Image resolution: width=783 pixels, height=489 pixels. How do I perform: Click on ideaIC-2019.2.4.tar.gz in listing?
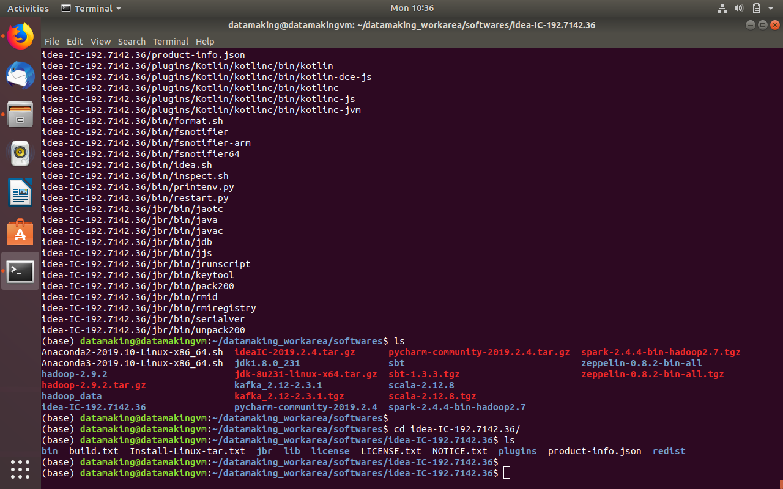click(x=295, y=352)
